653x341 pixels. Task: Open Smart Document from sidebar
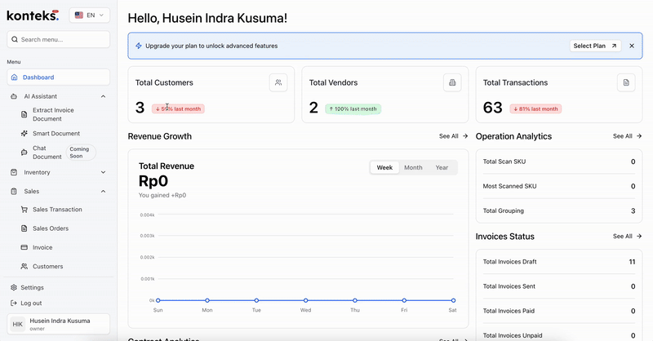[56, 133]
